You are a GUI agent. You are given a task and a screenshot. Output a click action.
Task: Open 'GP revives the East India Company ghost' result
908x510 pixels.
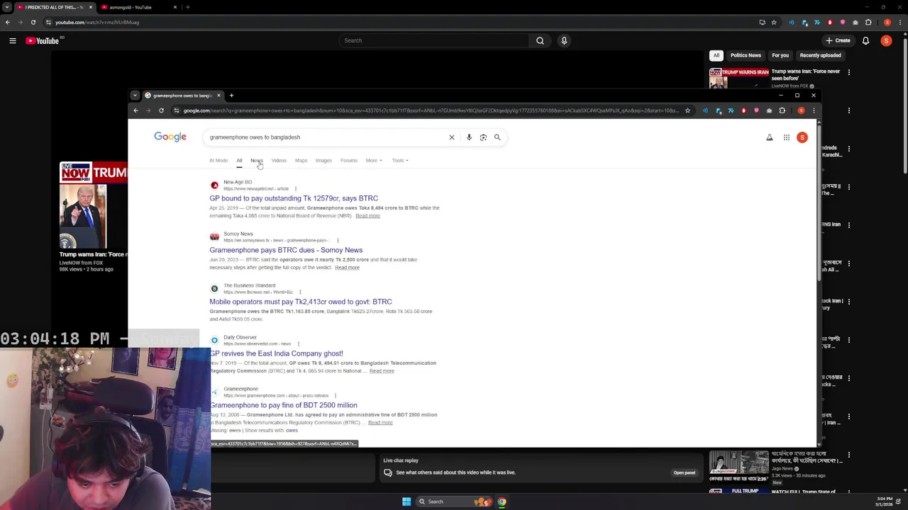click(276, 353)
